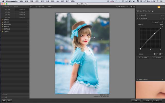Delete the 魅力光晕 filter with its X icon
This screenshot has height=103, width=165.
coord(163,15)
